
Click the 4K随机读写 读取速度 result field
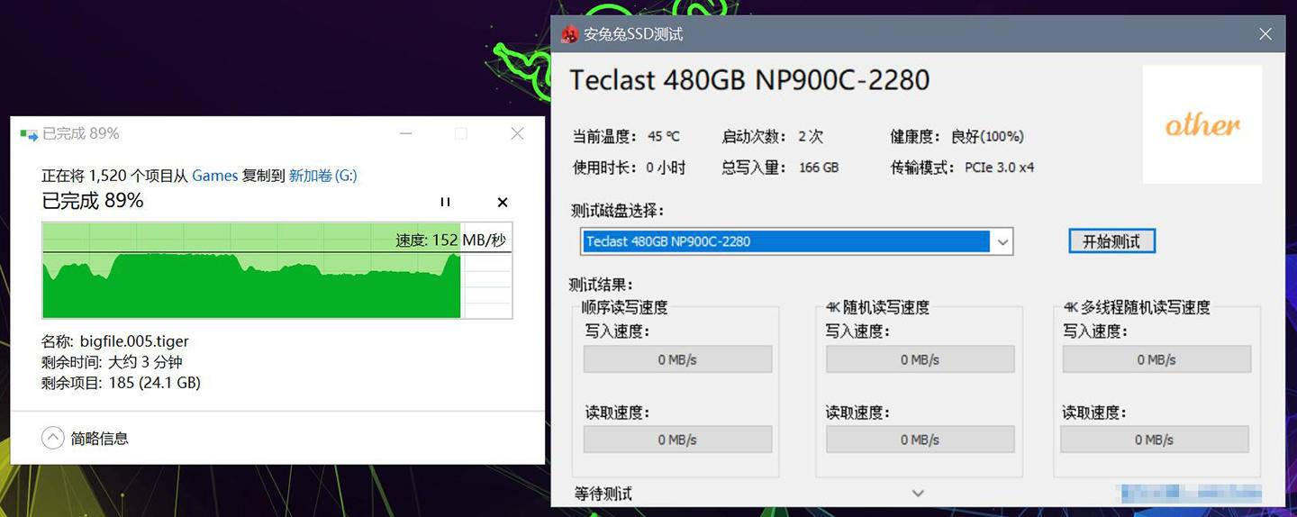pyautogui.click(x=920, y=440)
